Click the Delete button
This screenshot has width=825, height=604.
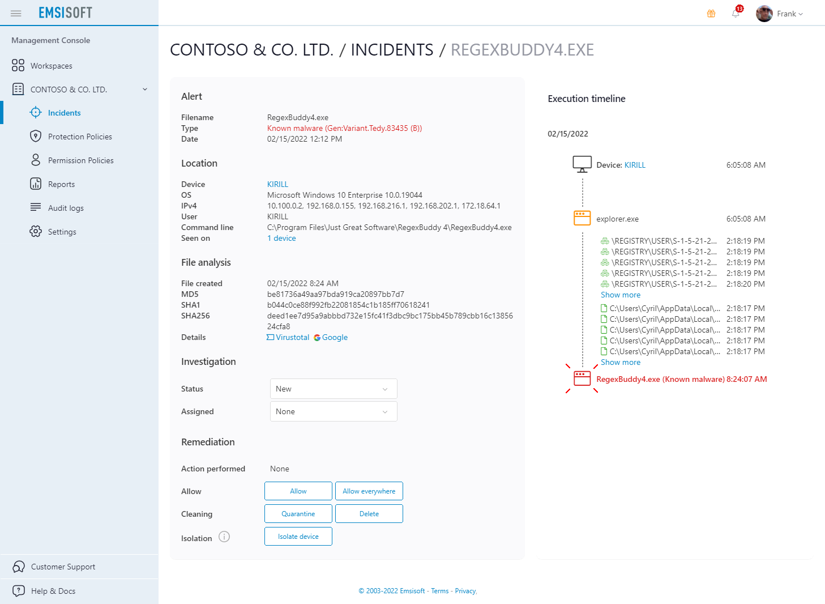point(369,514)
